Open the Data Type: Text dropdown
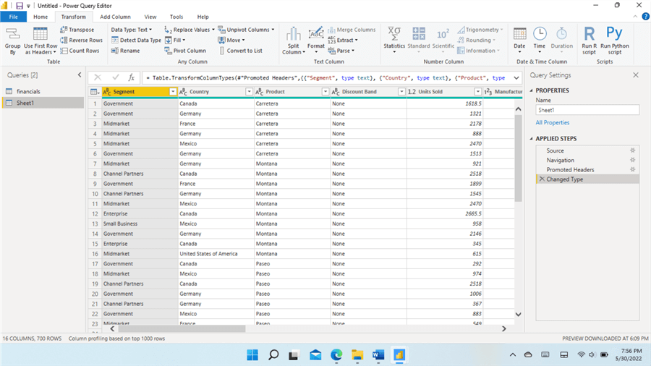The height and width of the screenshot is (366, 651). 131,30
